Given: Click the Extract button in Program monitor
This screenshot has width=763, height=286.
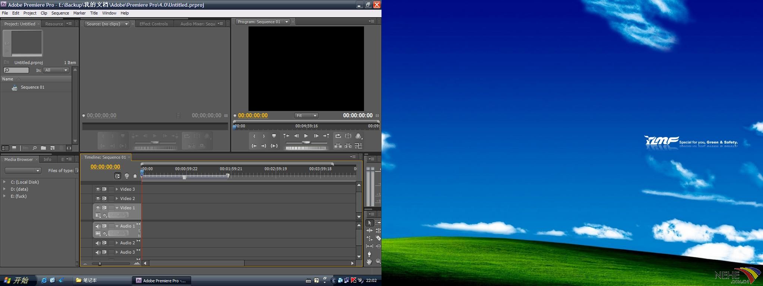Looking at the screenshot, I should pos(348,146).
